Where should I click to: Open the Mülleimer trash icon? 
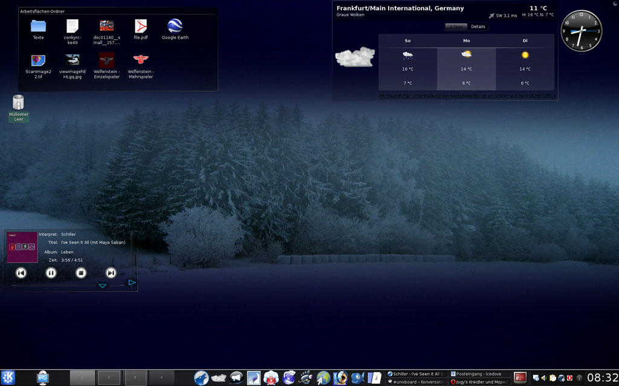18,103
